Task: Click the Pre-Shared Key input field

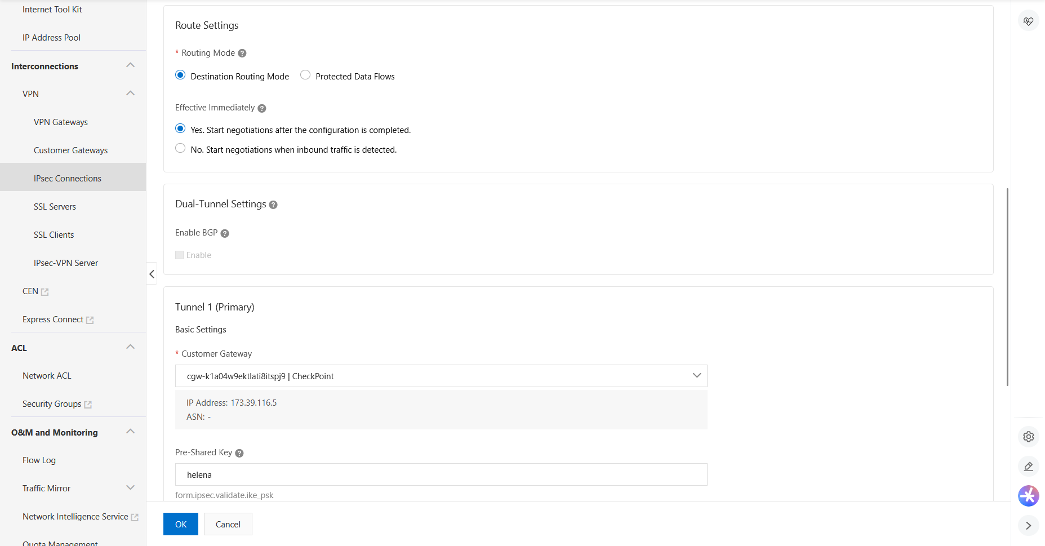Action: pos(441,474)
